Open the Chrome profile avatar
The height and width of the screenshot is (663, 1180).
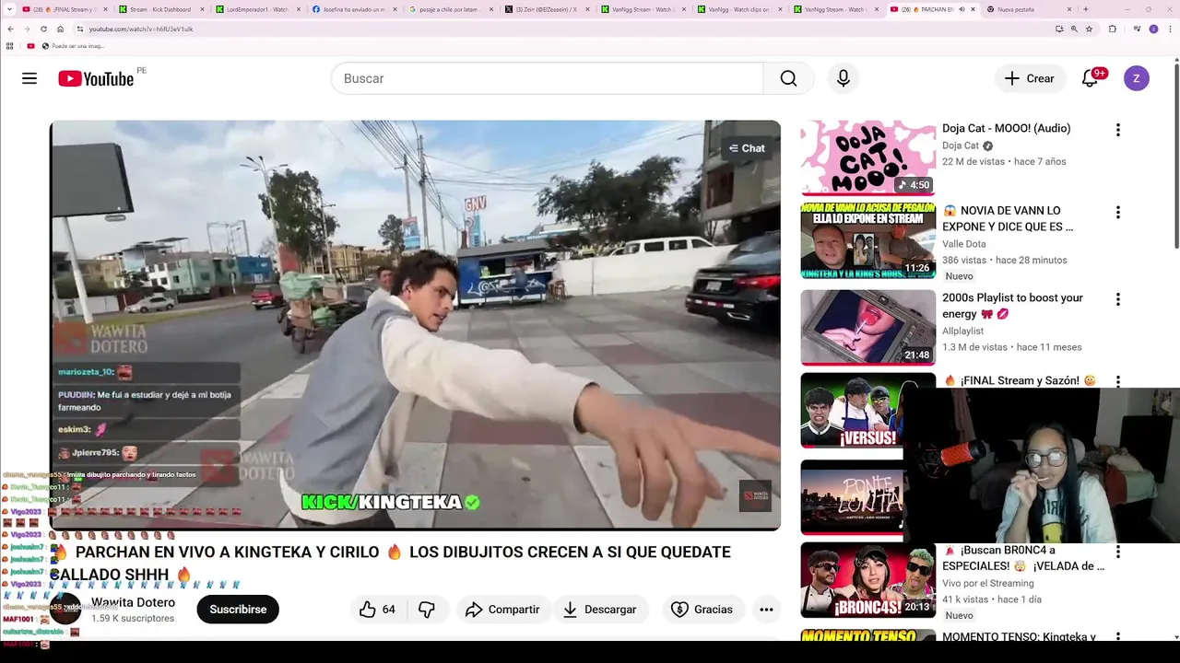tap(1153, 29)
